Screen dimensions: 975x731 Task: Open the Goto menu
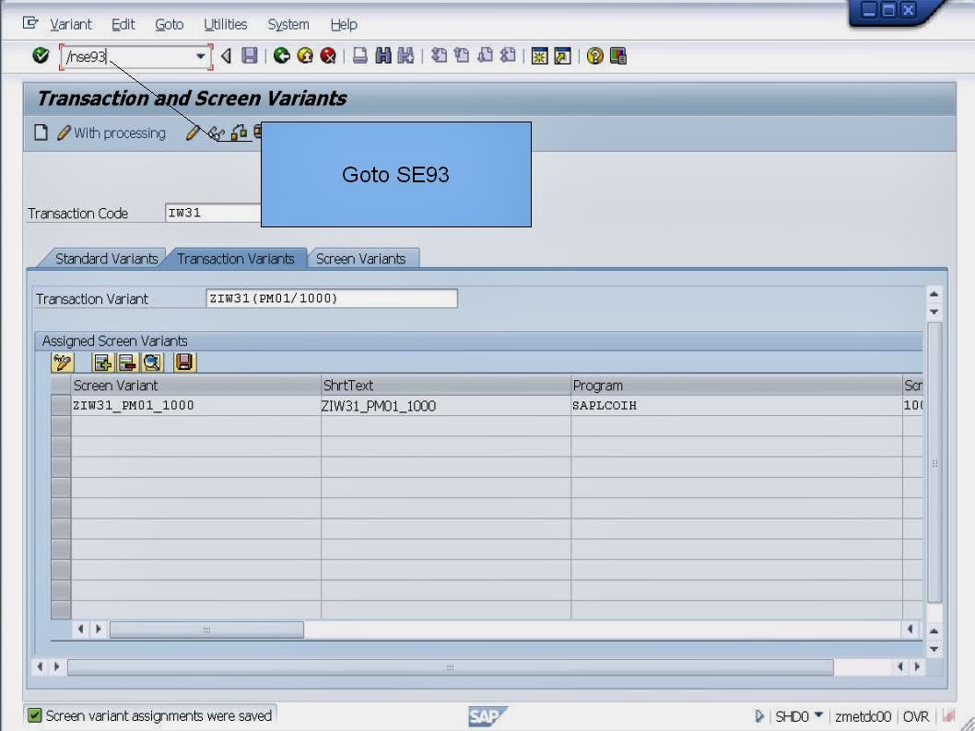(169, 24)
